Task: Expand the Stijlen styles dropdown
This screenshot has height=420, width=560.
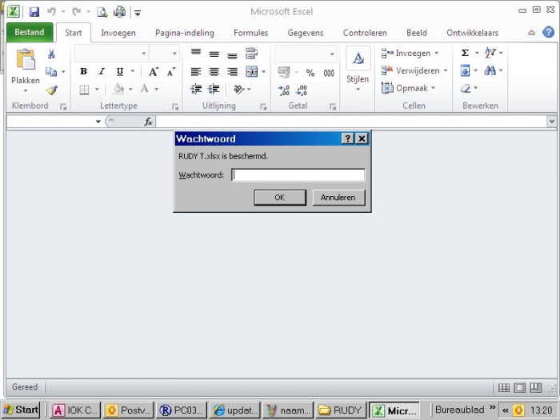Action: coord(358,89)
